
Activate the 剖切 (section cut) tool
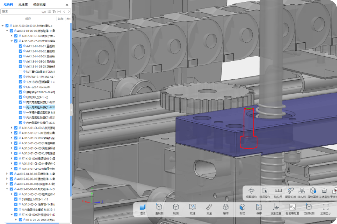click(242, 208)
